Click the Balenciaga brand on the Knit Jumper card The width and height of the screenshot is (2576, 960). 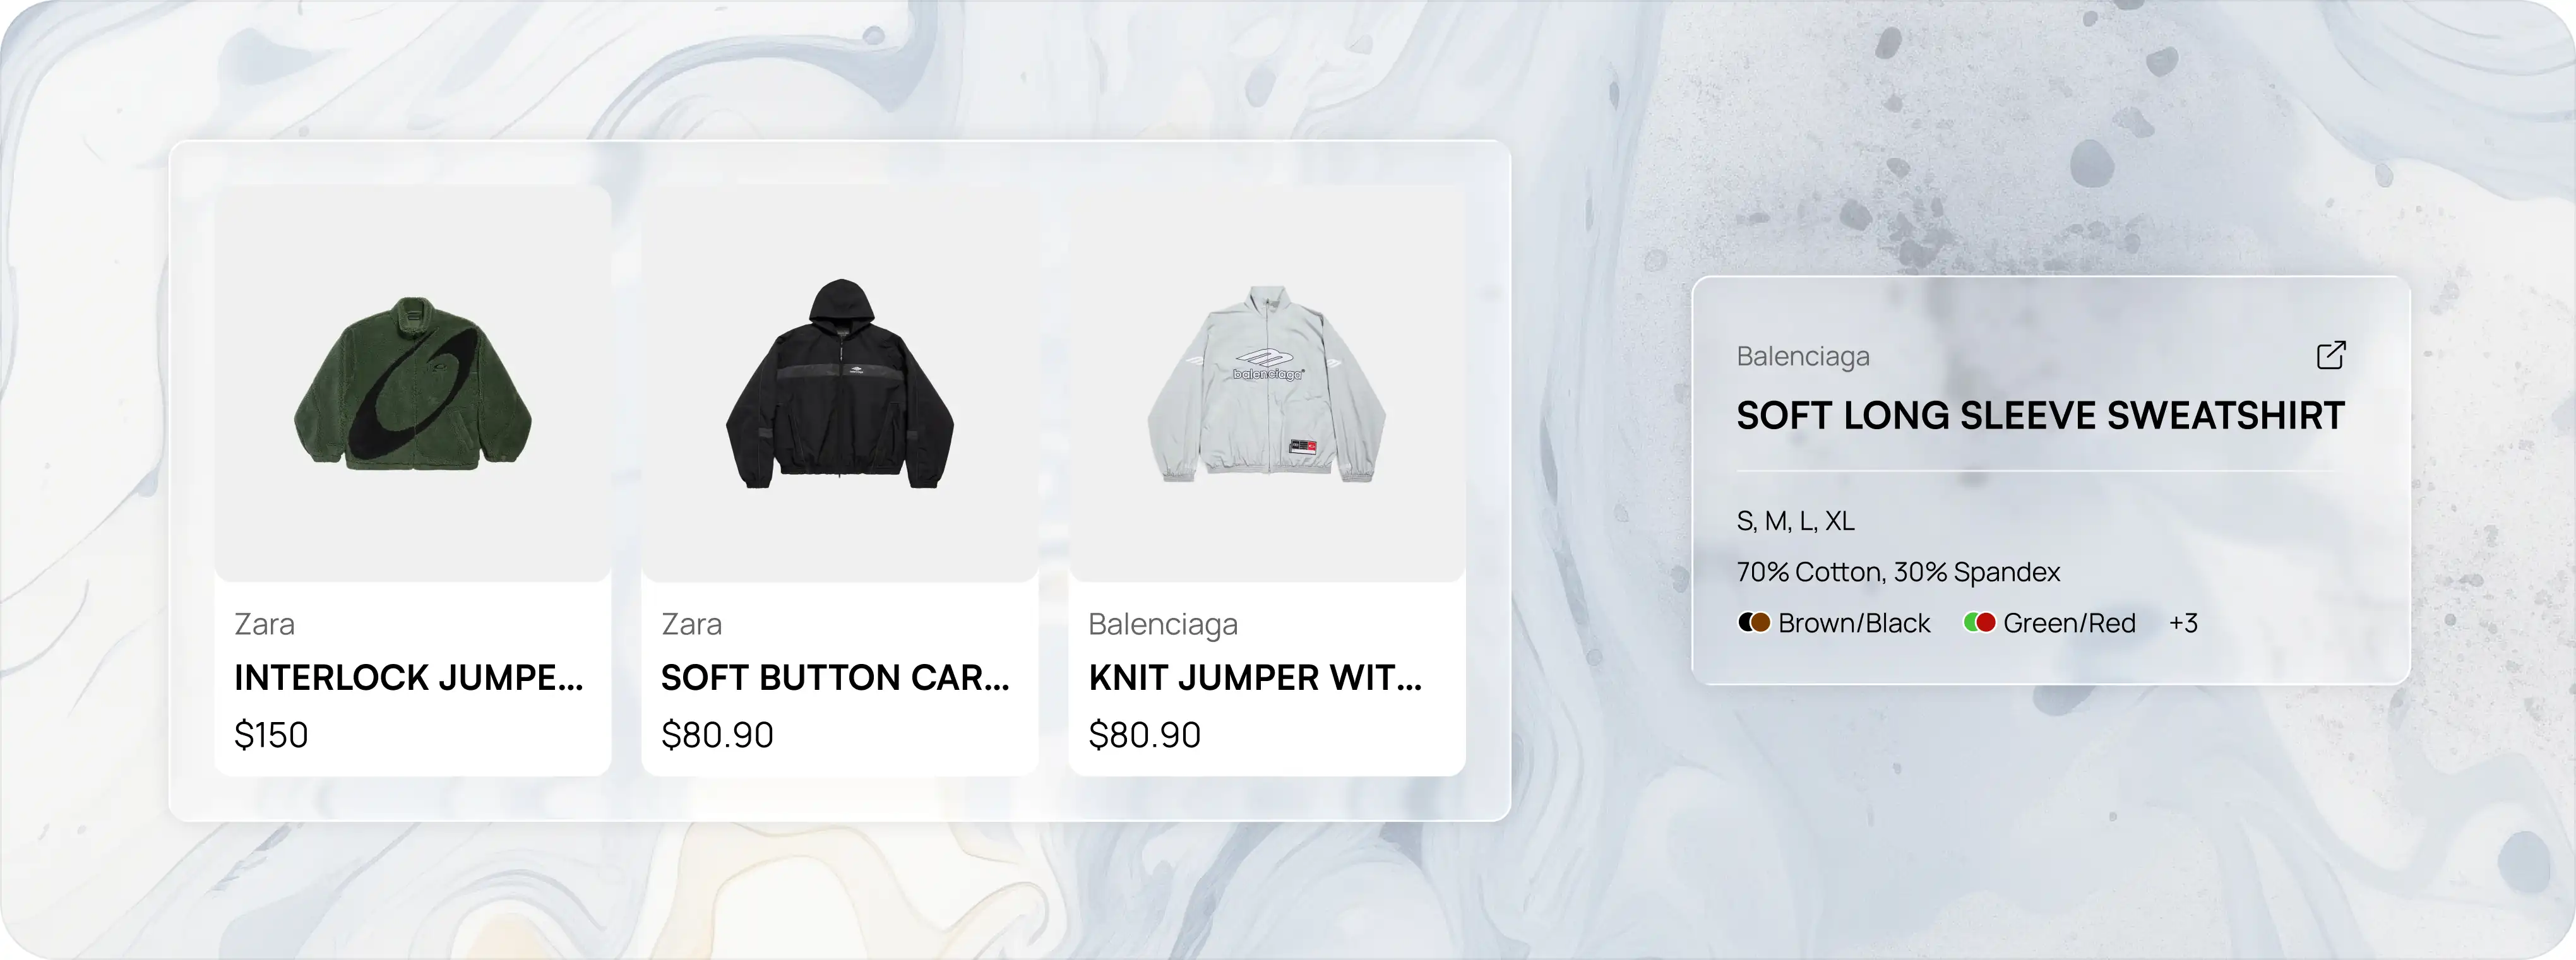1163,625
